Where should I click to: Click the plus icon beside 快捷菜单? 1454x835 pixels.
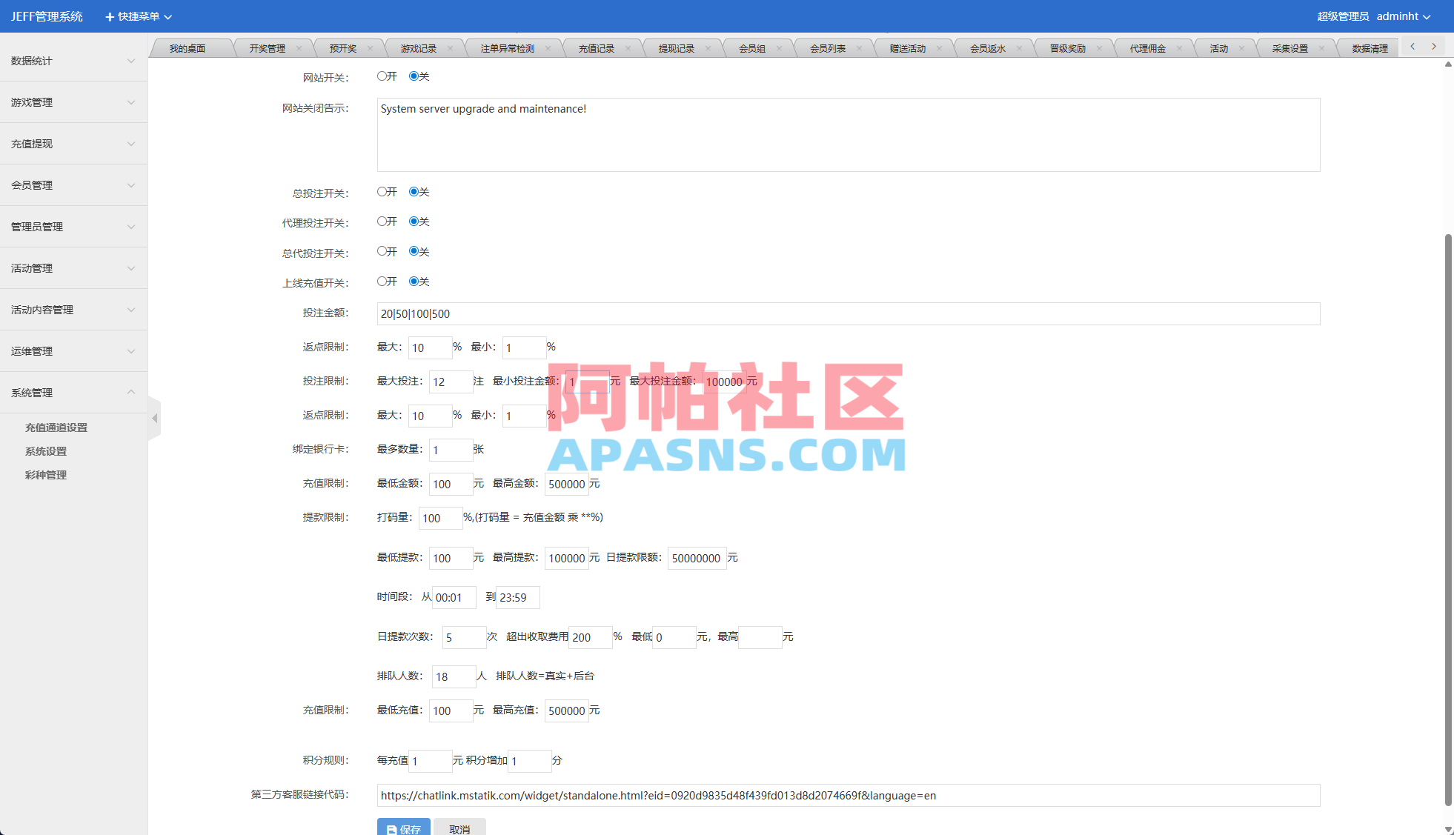click(107, 16)
